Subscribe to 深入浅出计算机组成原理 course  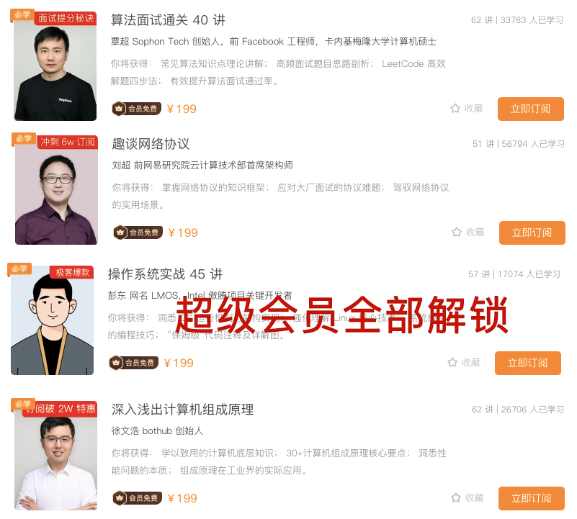click(x=532, y=498)
